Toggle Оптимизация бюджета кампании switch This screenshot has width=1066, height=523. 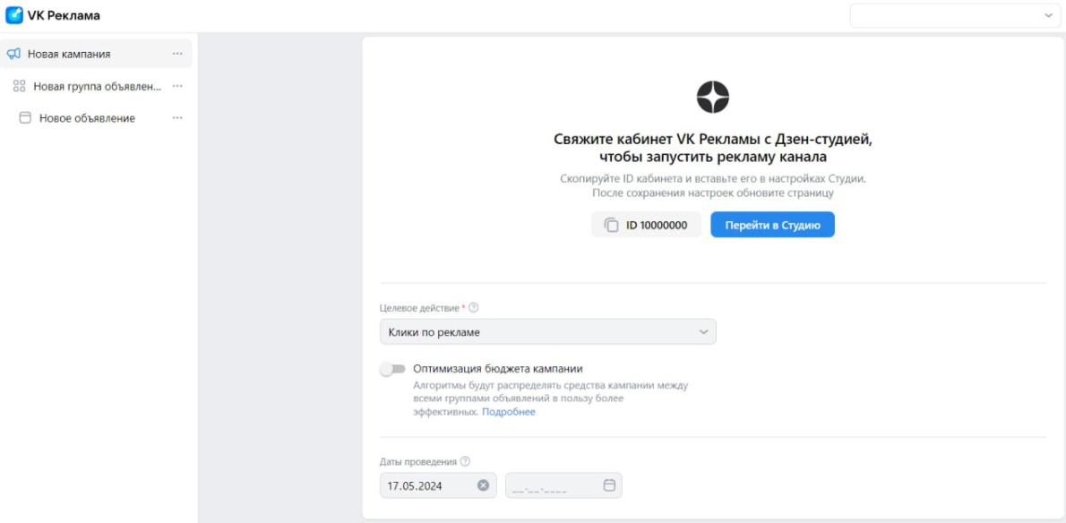coord(392,369)
